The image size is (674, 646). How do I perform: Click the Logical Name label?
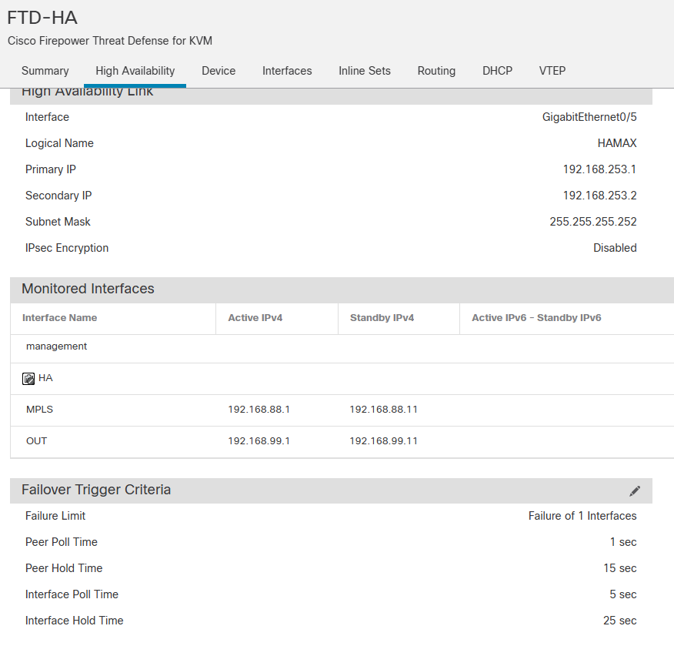(59, 143)
